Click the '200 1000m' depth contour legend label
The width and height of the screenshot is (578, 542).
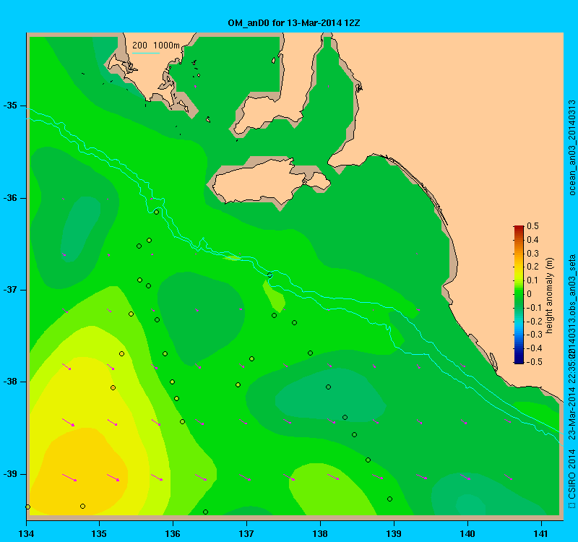[156, 46]
